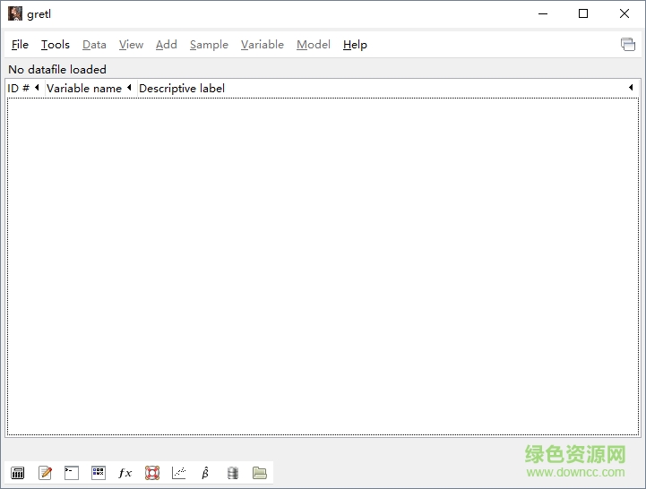Open the function packages fx icon
This screenshot has height=489, width=646.
(125, 473)
